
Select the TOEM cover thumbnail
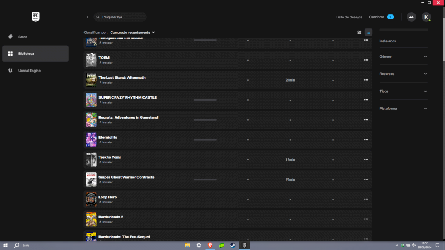pyautogui.click(x=91, y=60)
